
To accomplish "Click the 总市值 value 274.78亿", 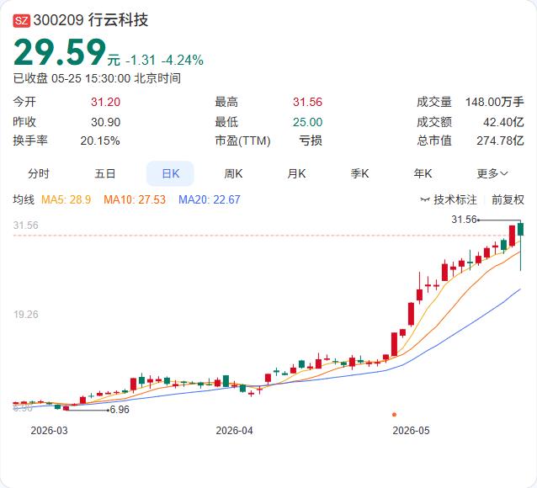I will tap(500, 141).
